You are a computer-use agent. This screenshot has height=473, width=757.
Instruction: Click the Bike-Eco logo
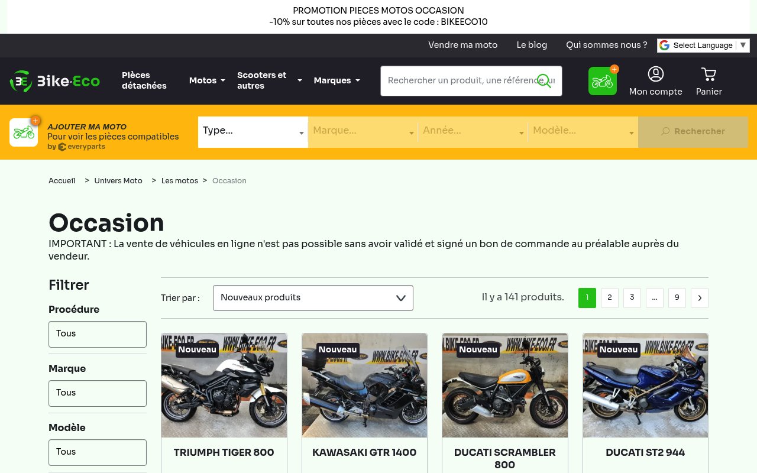55,81
